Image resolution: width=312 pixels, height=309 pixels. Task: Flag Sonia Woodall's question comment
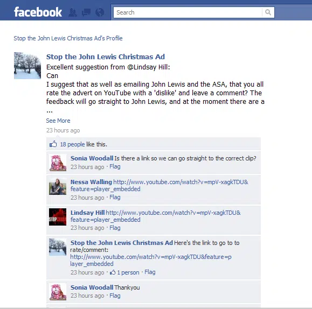click(115, 166)
